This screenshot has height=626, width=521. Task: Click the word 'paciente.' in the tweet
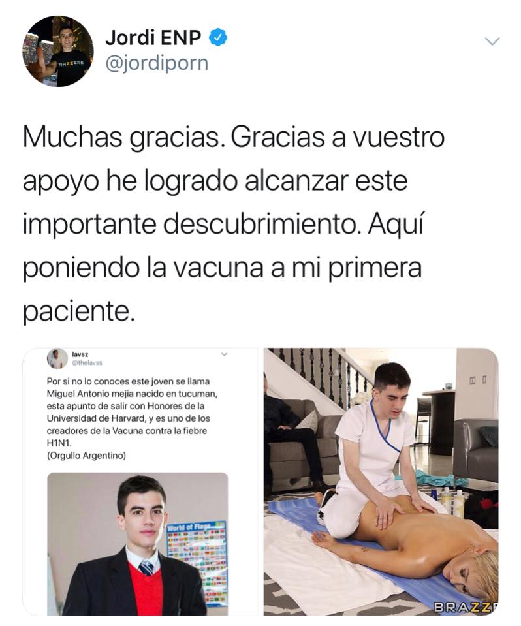(77, 311)
